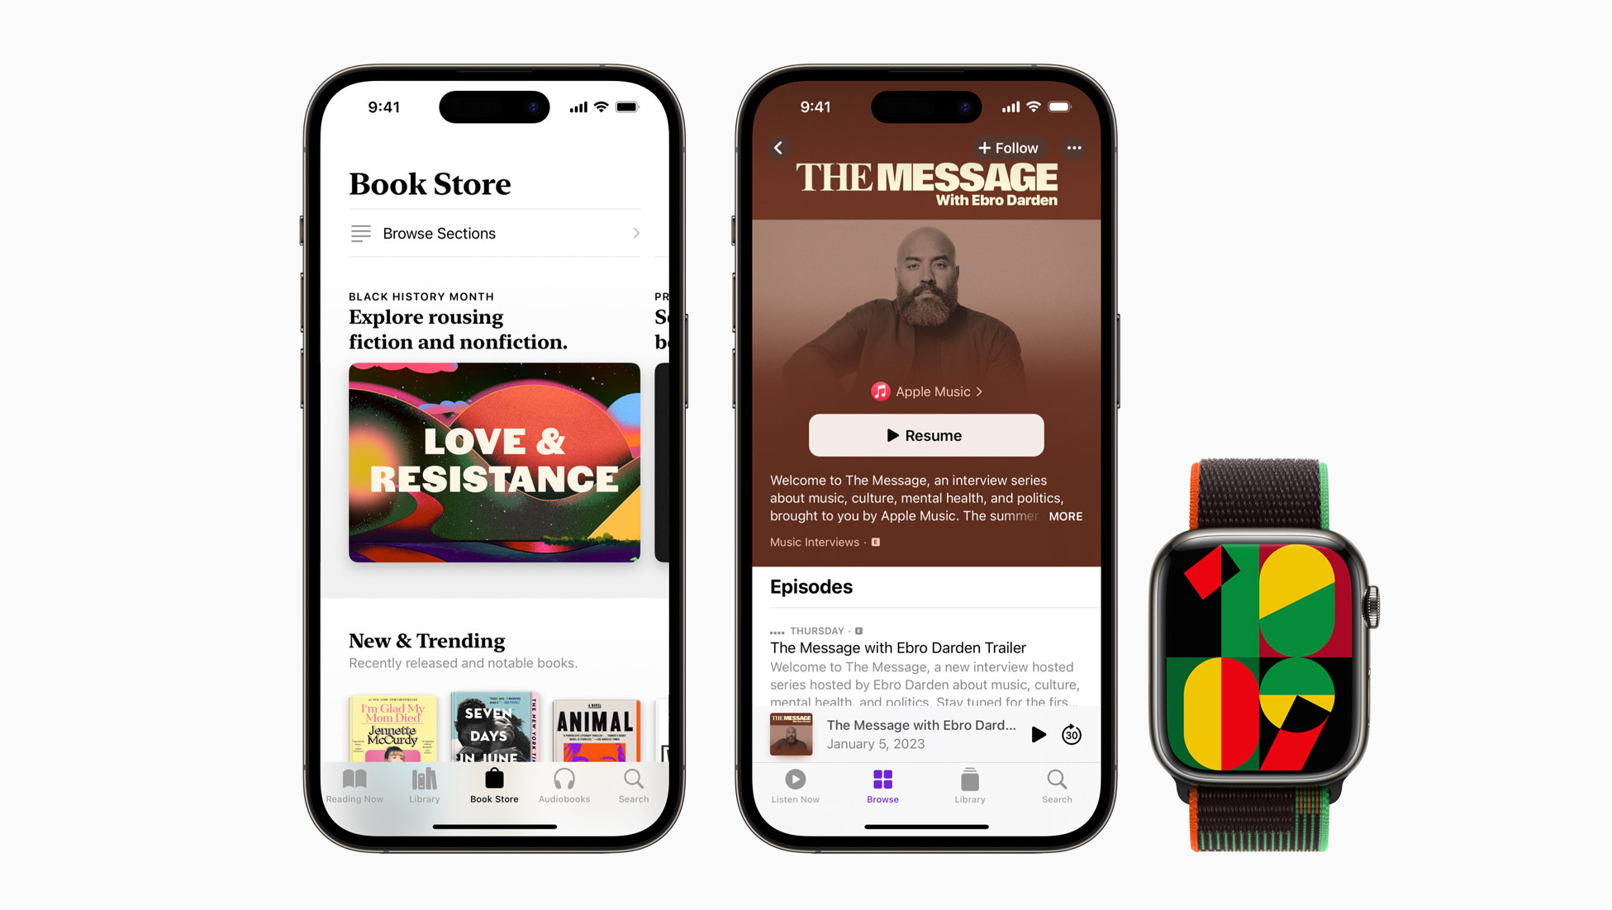Play the Message with Ebro Darden Trailer

(1034, 734)
